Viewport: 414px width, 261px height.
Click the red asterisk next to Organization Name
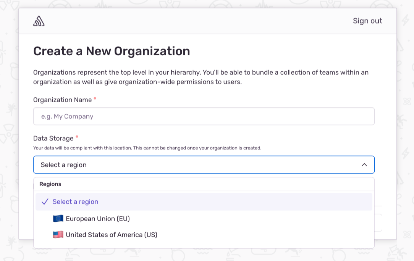[x=95, y=99]
